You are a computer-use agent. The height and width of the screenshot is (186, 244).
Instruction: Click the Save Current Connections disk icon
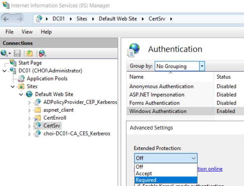(x=17, y=53)
